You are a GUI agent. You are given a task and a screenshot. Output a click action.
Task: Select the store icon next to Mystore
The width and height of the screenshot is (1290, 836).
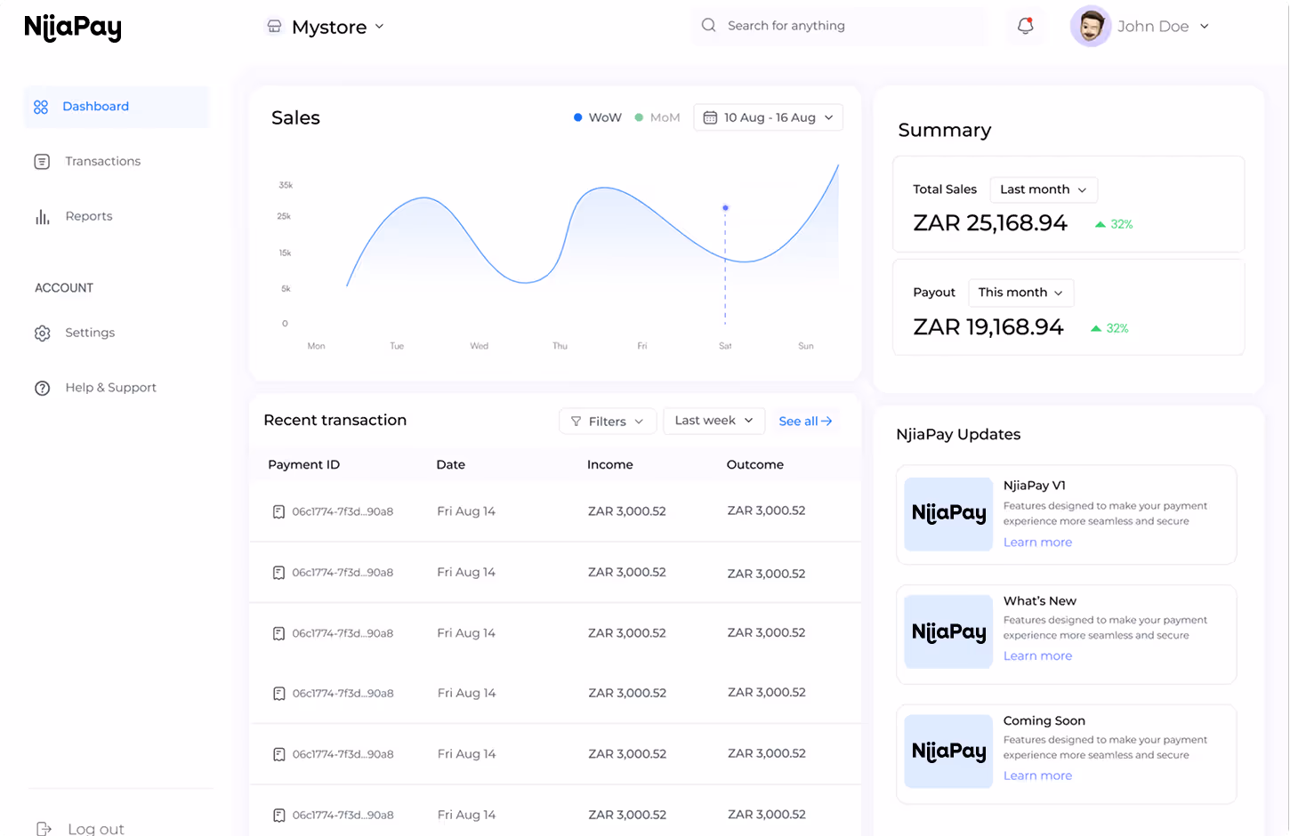click(274, 27)
